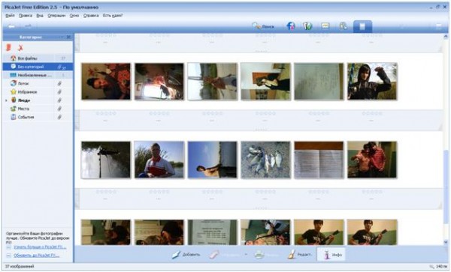Select the Места category
The image size is (451, 272).
point(38,109)
